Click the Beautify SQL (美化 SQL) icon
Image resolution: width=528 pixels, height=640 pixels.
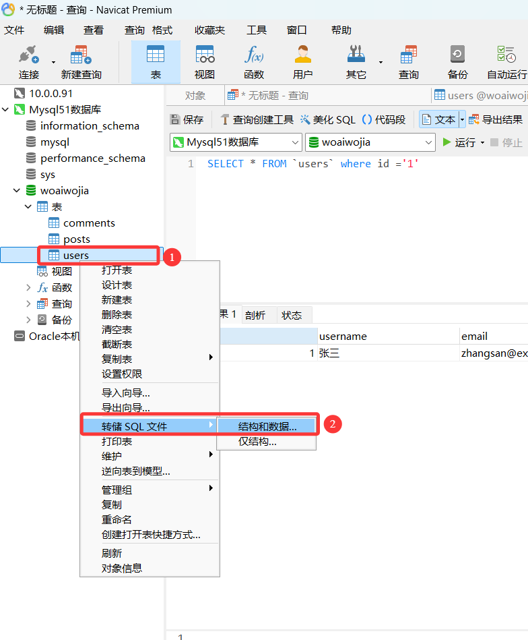tap(327, 119)
